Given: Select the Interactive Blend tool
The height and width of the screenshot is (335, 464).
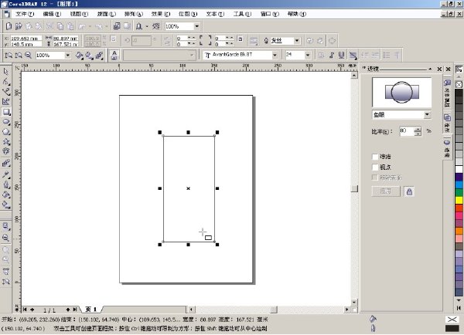Looking at the screenshot, I should click(6, 164).
